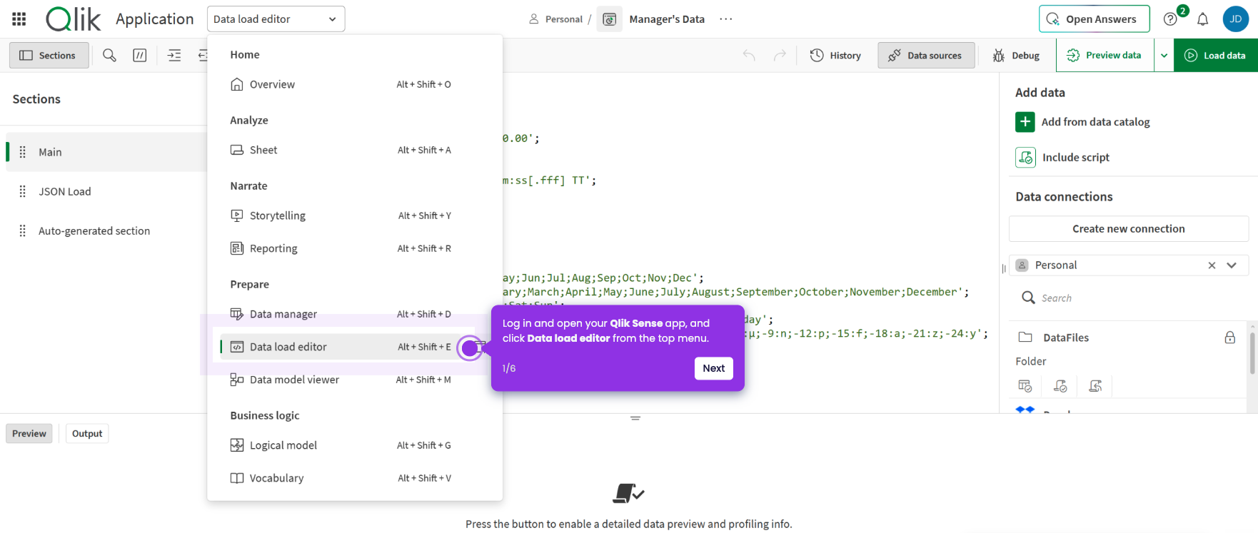1258x533 pixels.
Task: Click the Load data button
Action: (1216, 55)
